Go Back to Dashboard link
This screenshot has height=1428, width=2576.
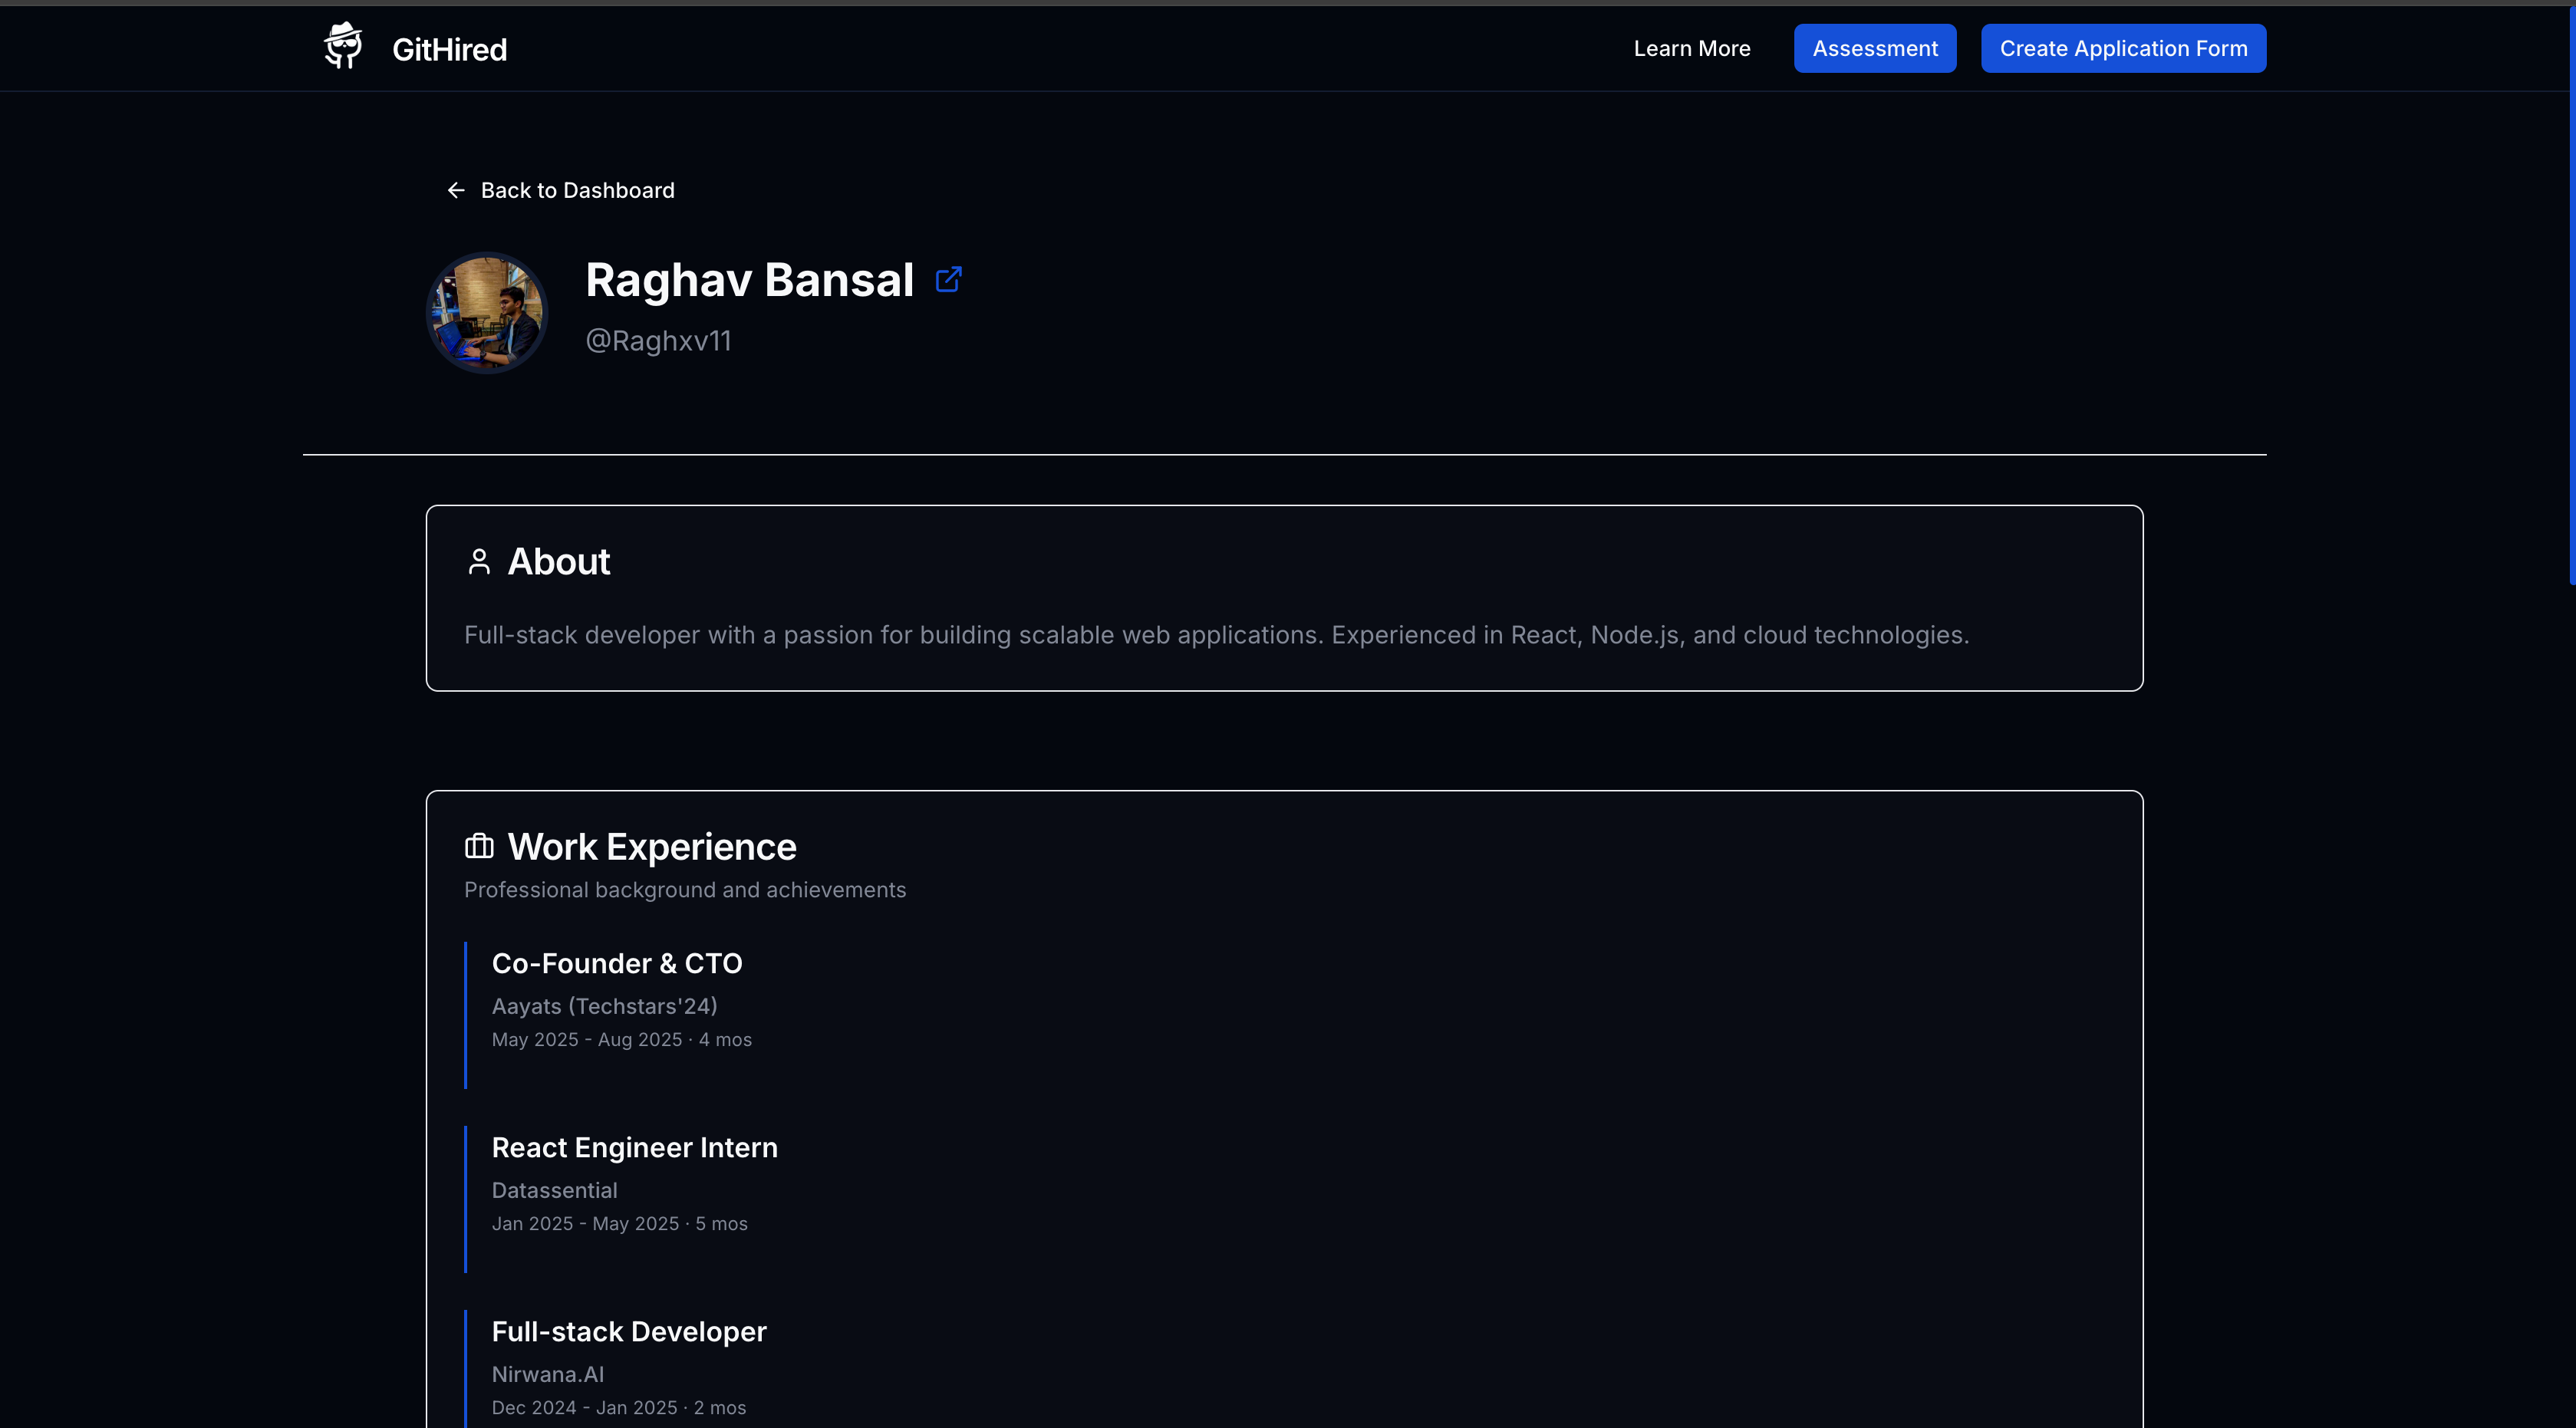(x=577, y=190)
